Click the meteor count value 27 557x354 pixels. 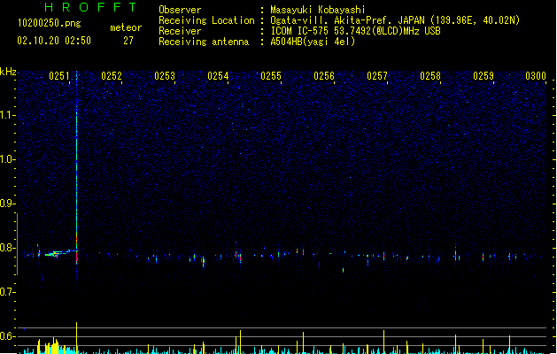coord(128,41)
